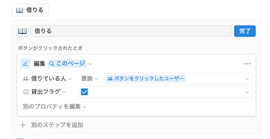Viewport: 270px width, 139px height.
Task: Open the three-dot menu of the edit step
Action: click(x=247, y=64)
